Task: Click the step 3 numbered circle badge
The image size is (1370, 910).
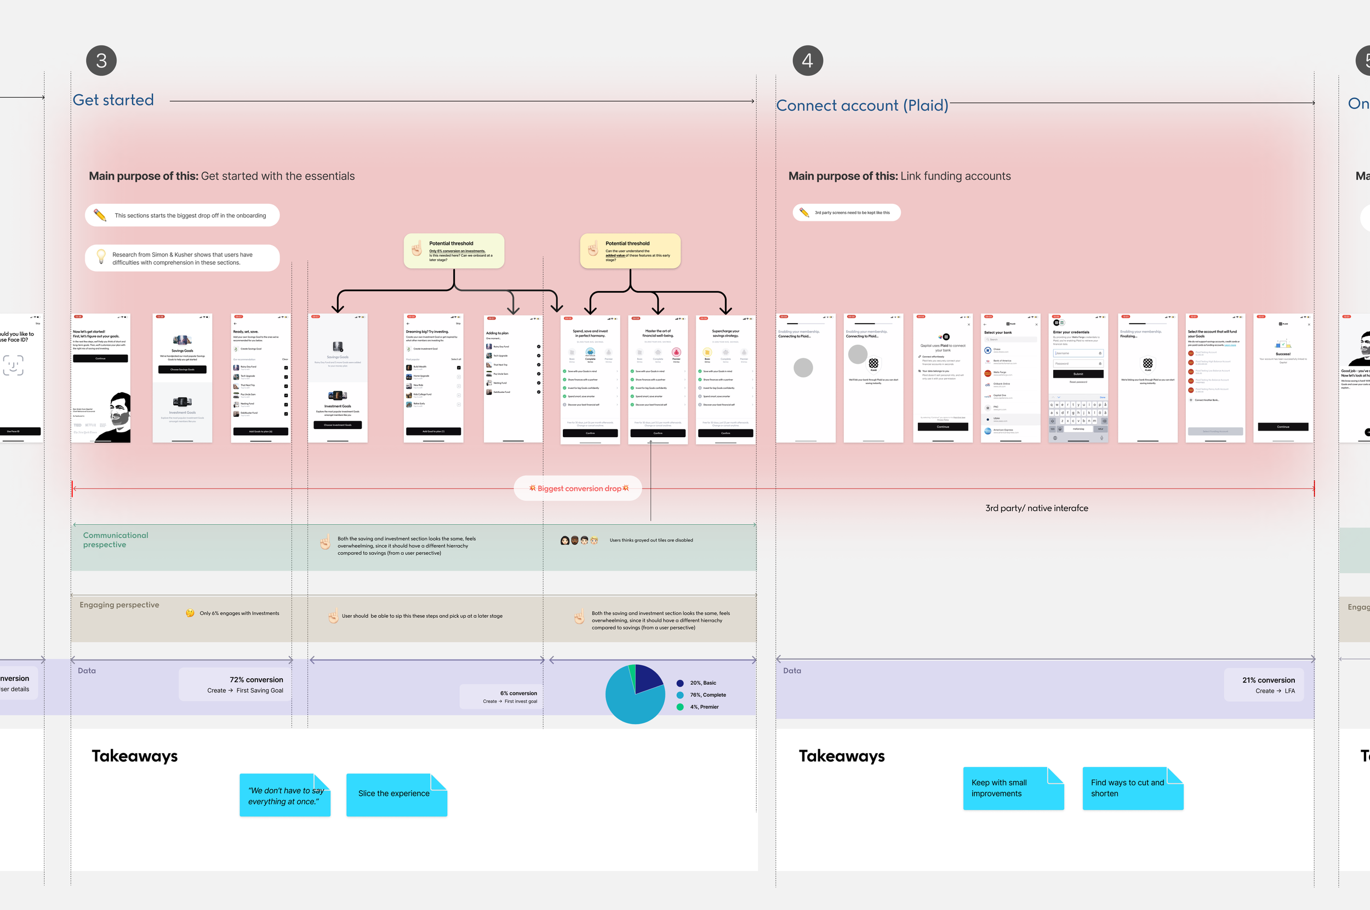Action: (x=101, y=60)
